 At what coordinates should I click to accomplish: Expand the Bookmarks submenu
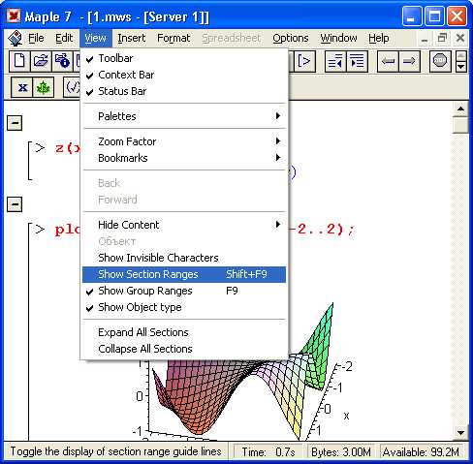click(185, 158)
